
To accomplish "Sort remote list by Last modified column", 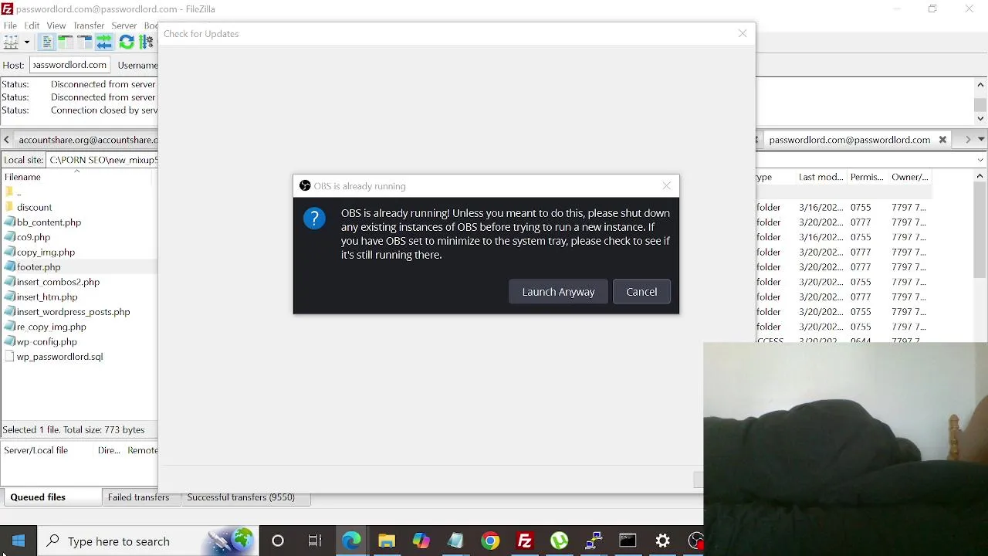I will pos(821,177).
